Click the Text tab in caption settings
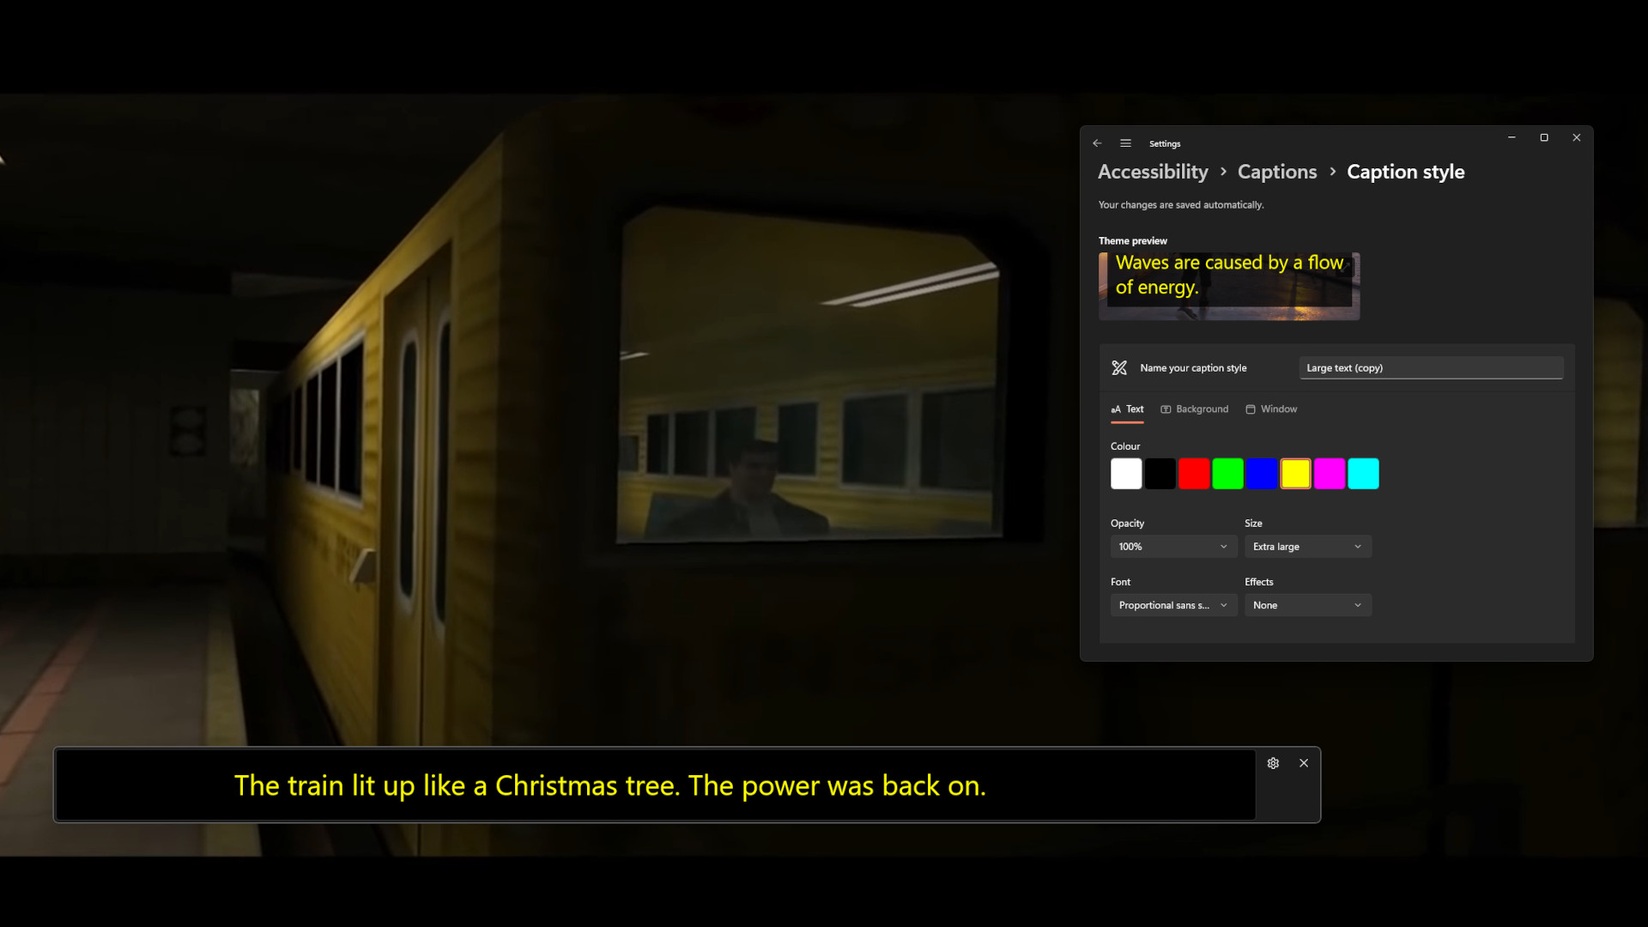Image resolution: width=1648 pixels, height=927 pixels. click(1127, 409)
